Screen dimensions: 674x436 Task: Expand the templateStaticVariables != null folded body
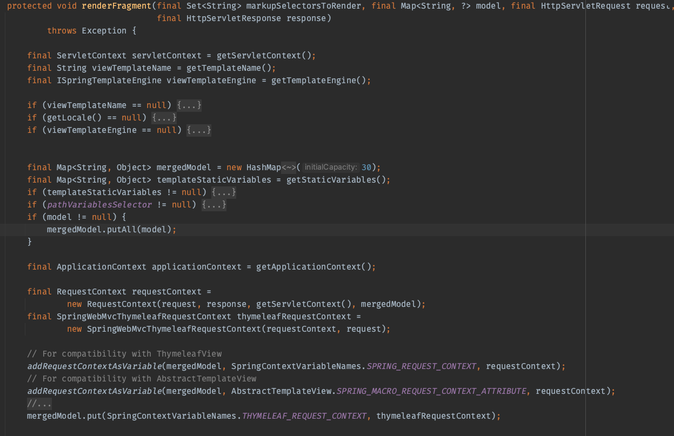click(224, 192)
